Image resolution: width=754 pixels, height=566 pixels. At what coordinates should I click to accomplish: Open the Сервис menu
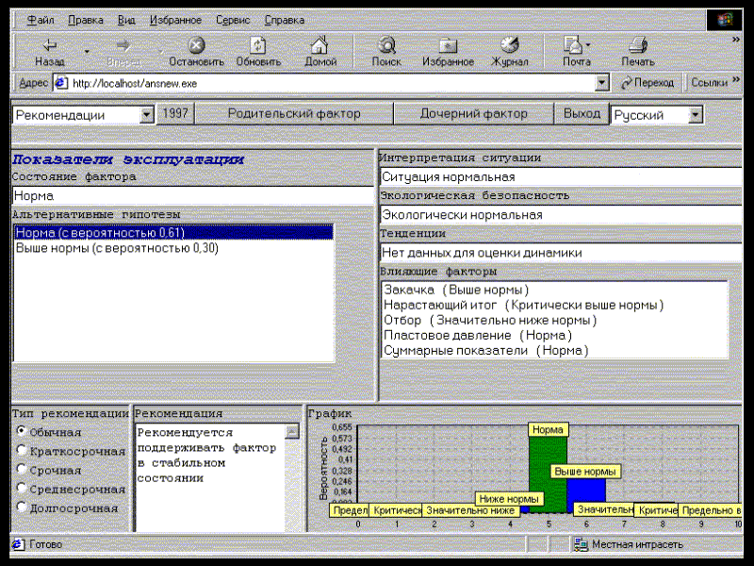[233, 20]
